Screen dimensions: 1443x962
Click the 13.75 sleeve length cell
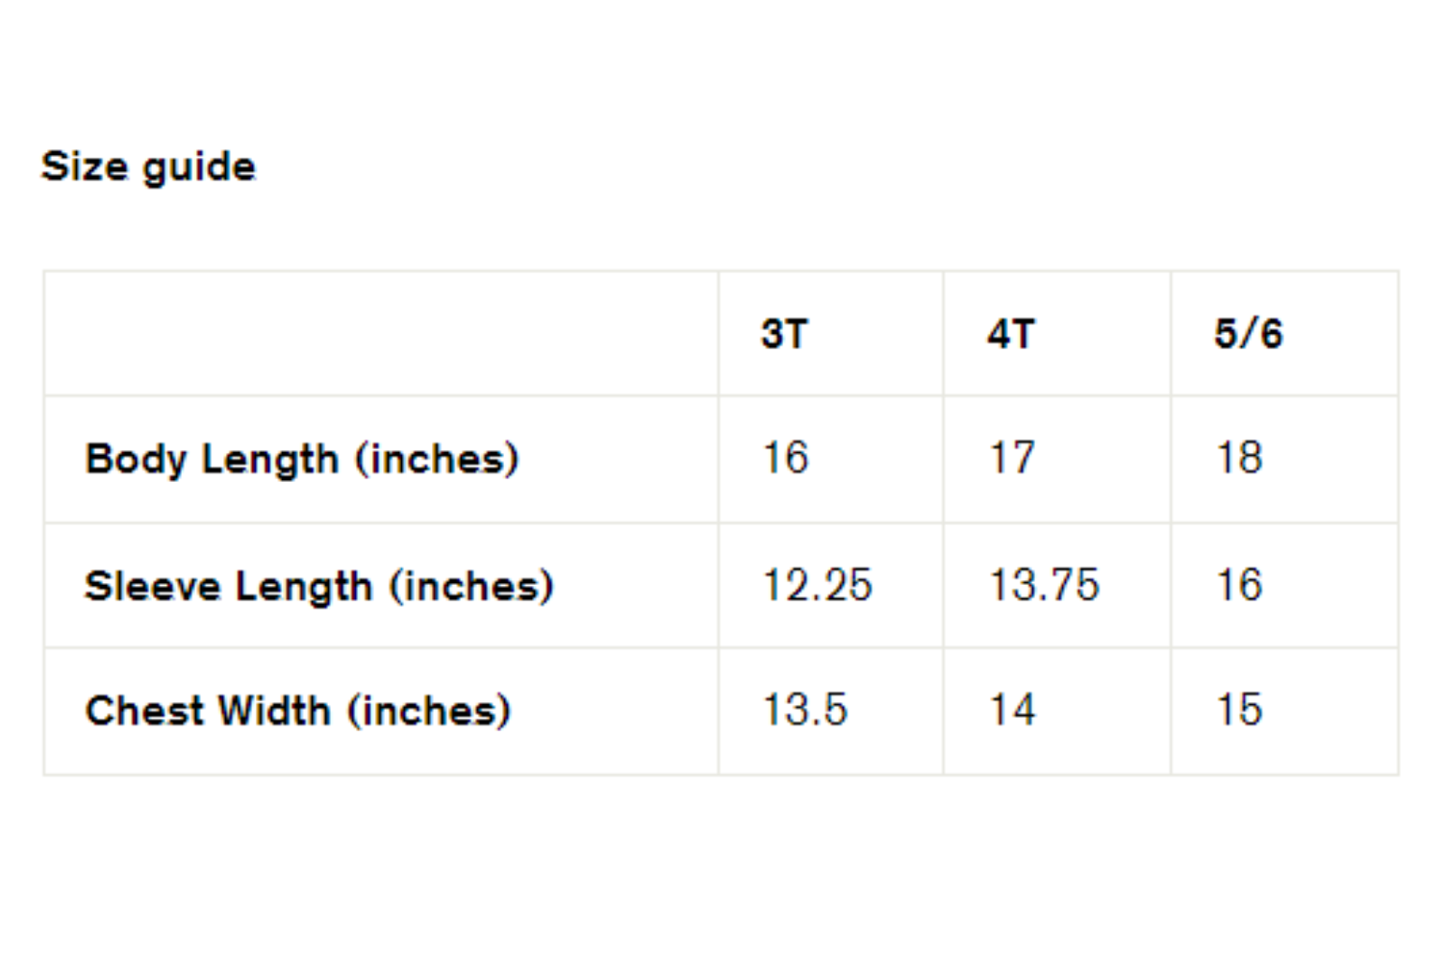[1044, 585]
